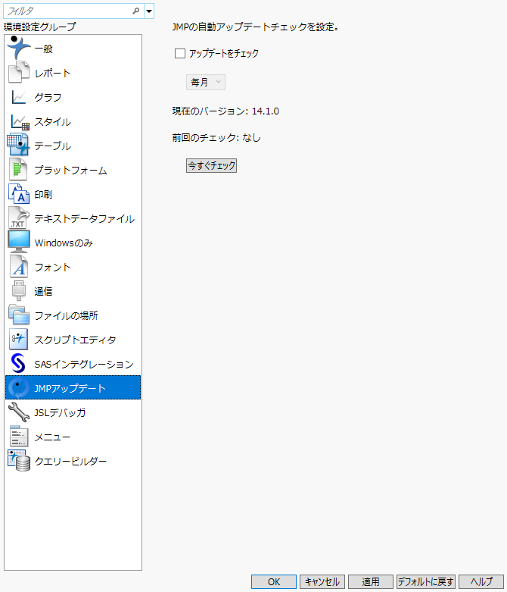
Task: Select the スタイル icon with color grid
Action: pyautogui.click(x=20, y=122)
